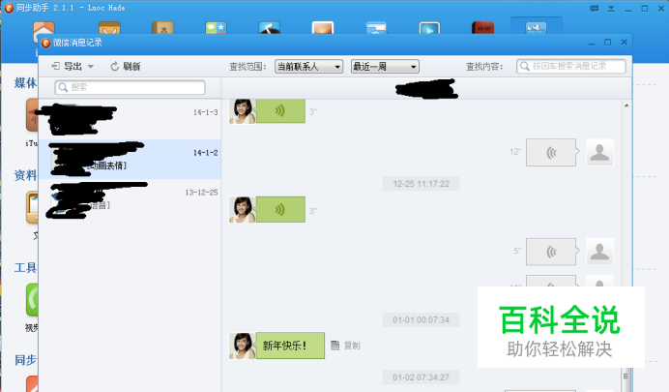Open the chat-and-star icon tab in main window

216,28
